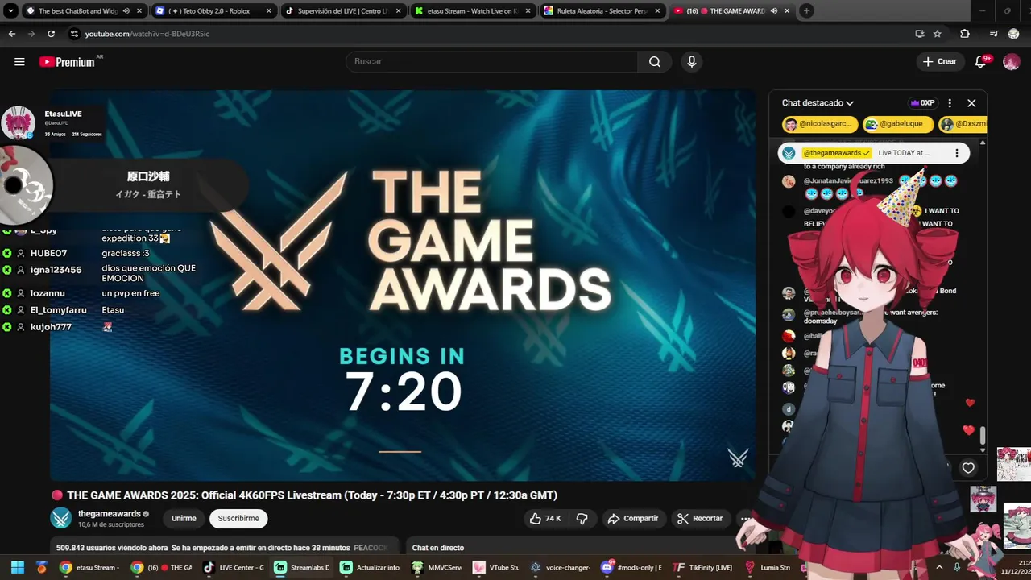Click the 509.843 usuarios viéndolo ahora text
Viewport: 1031px width, 580px height.
[x=112, y=548]
